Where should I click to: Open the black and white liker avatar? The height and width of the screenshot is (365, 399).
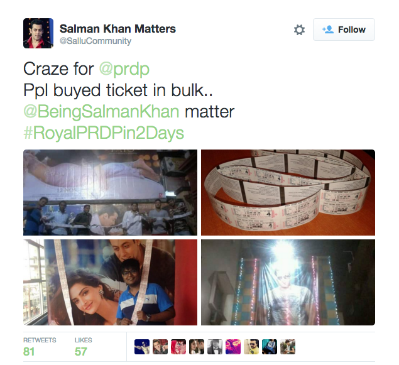pyautogui.click(x=215, y=347)
